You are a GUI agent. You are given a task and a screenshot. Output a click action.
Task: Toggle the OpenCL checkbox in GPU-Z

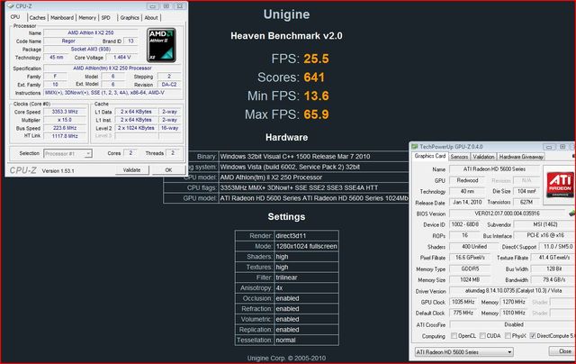pos(454,336)
